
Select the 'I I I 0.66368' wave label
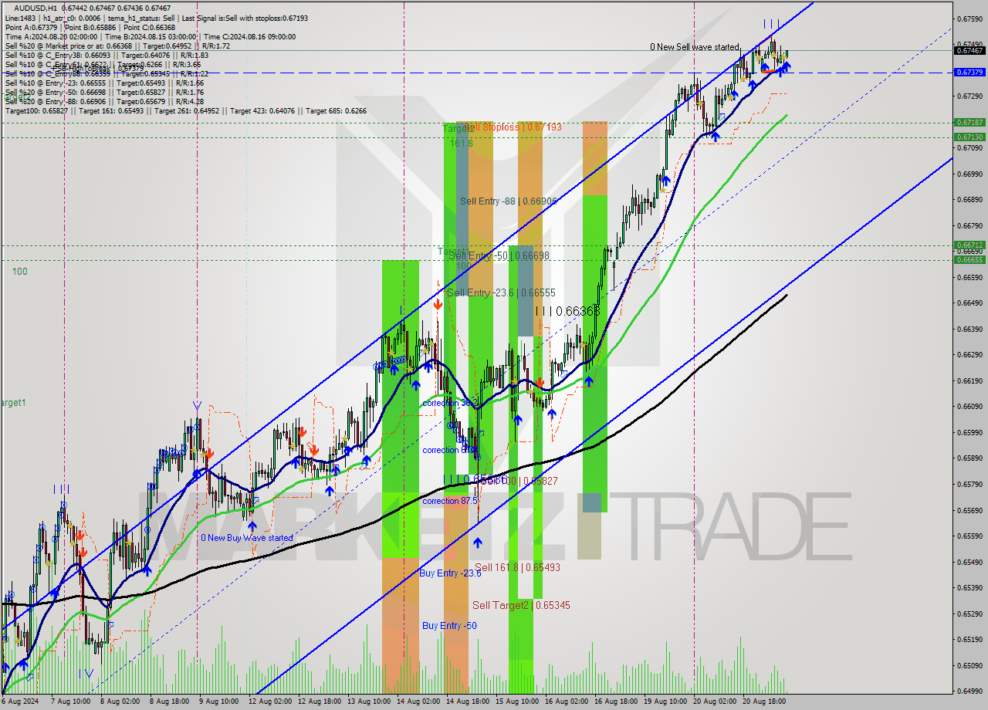(x=567, y=311)
